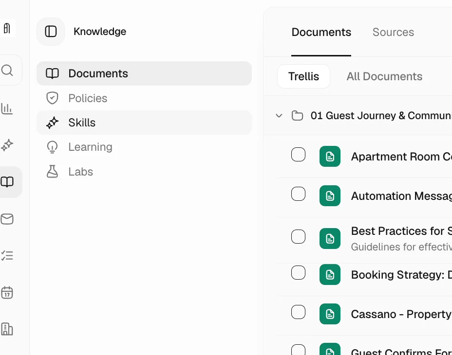This screenshot has height=355, width=452.
Task: Open the calendar icon in left rail
Action: [x=7, y=293]
